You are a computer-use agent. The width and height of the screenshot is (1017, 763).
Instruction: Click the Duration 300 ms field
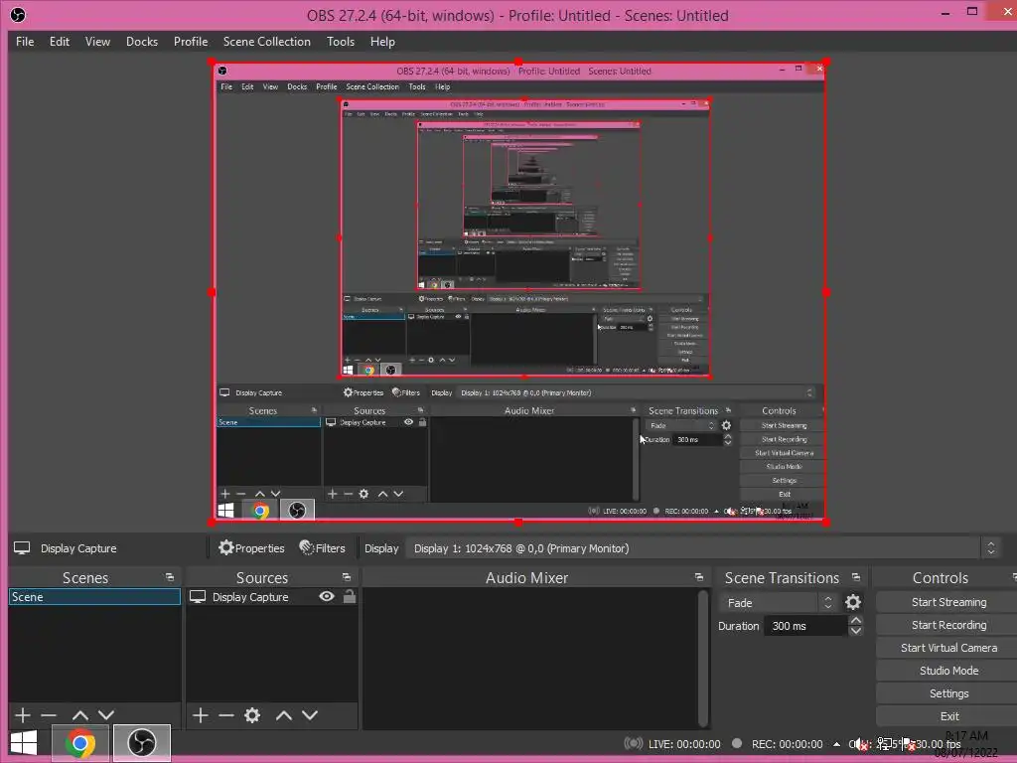click(805, 626)
